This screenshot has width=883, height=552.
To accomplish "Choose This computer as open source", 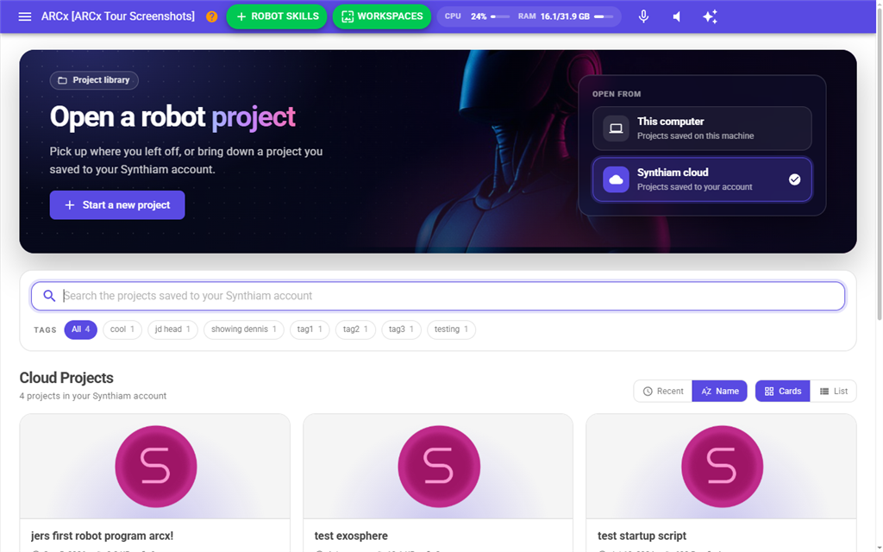I will point(702,128).
